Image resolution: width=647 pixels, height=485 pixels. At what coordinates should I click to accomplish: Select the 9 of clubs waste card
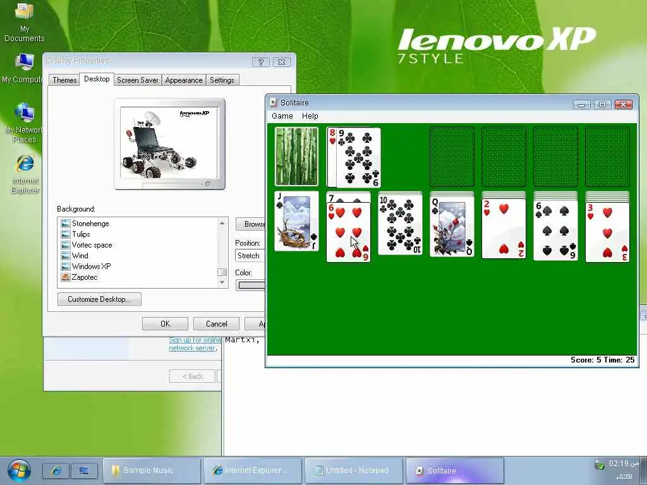click(358, 157)
